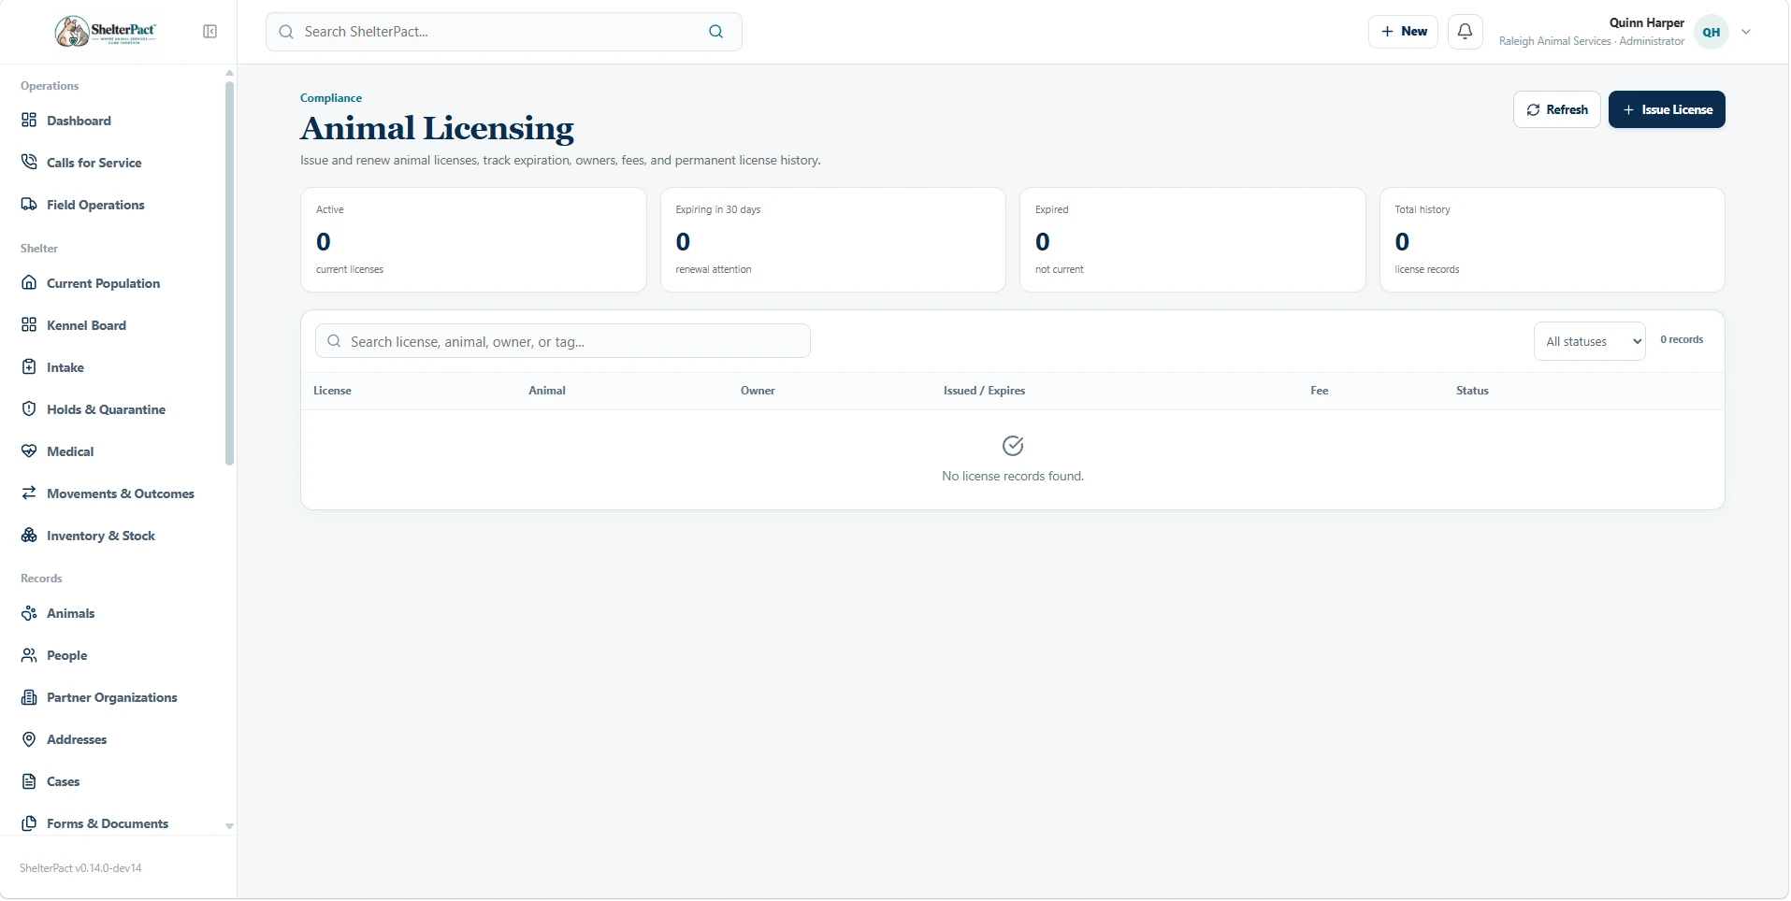Image resolution: width=1791 pixels, height=901 pixels.
Task: Expand the Quinn Harper account chevron
Action: (x=1746, y=32)
